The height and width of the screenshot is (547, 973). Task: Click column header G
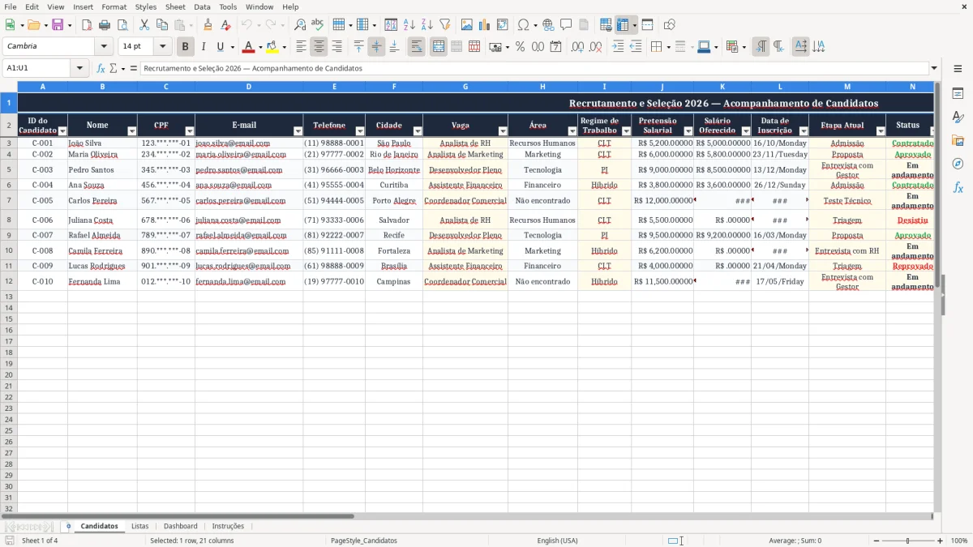465,86
